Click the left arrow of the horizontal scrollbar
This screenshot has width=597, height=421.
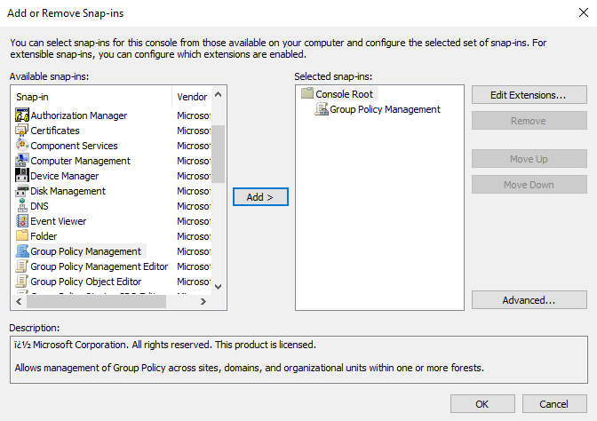(x=19, y=301)
